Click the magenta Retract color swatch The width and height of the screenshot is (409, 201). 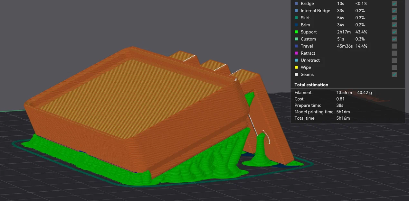[296, 53]
